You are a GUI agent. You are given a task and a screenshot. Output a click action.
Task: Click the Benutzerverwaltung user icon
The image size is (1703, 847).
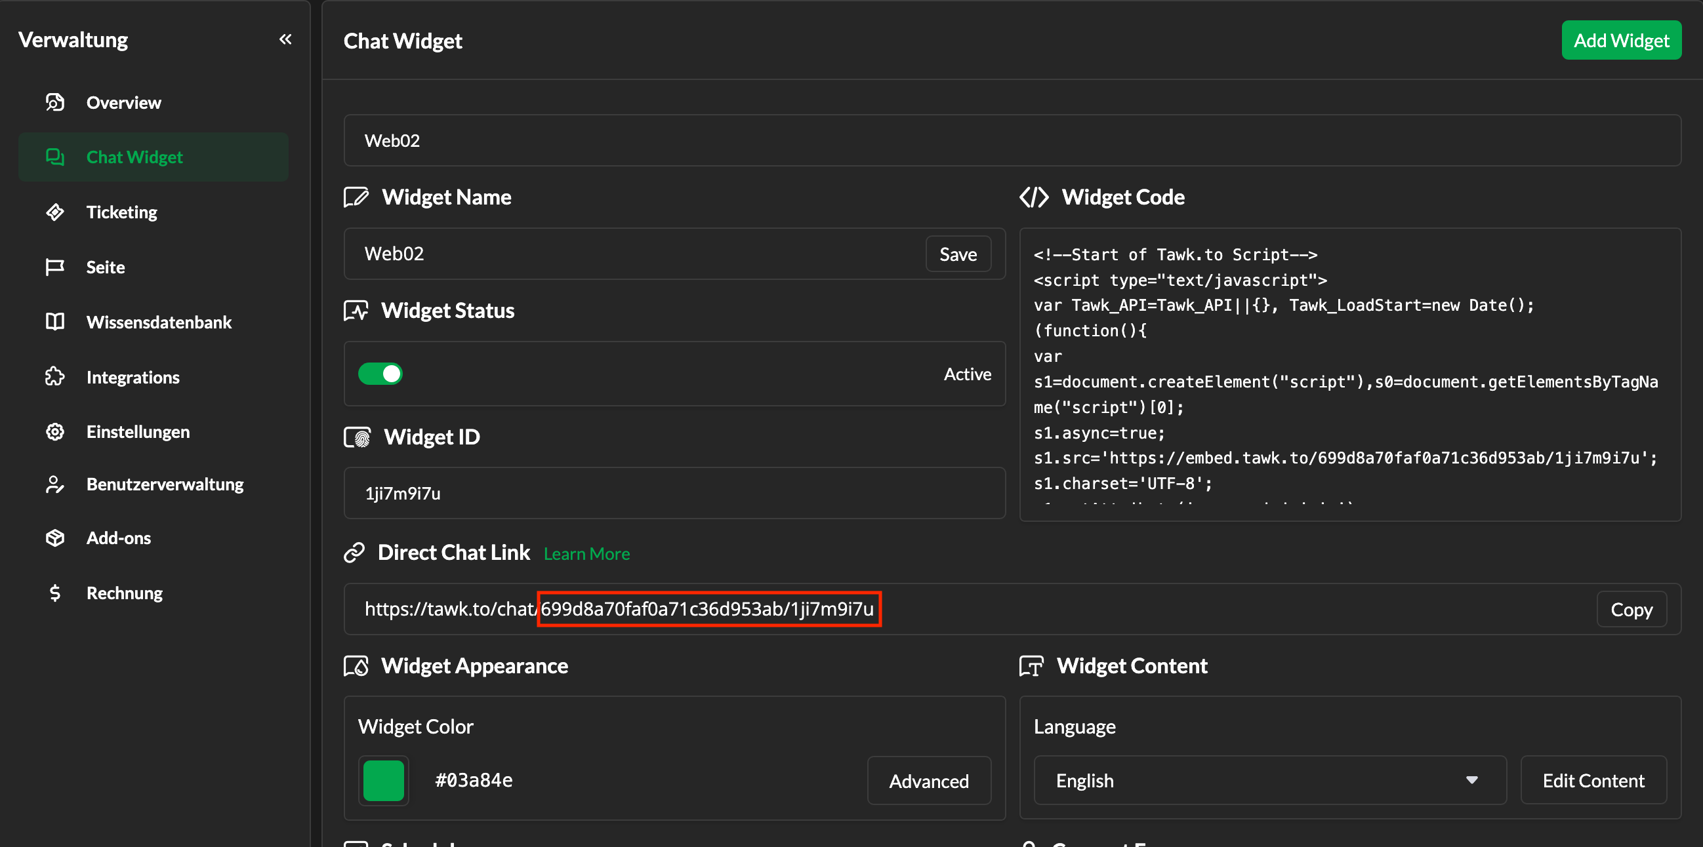[x=55, y=484]
